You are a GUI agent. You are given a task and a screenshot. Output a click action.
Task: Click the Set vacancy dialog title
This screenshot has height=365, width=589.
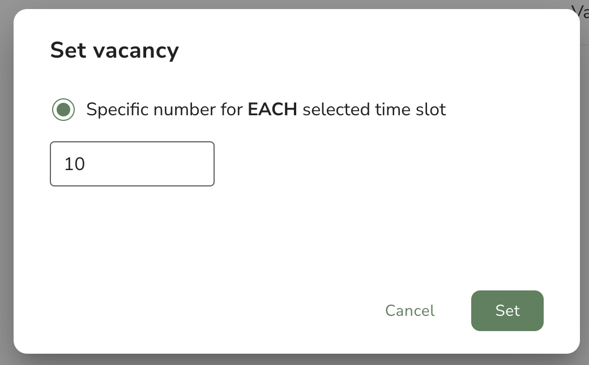114,50
